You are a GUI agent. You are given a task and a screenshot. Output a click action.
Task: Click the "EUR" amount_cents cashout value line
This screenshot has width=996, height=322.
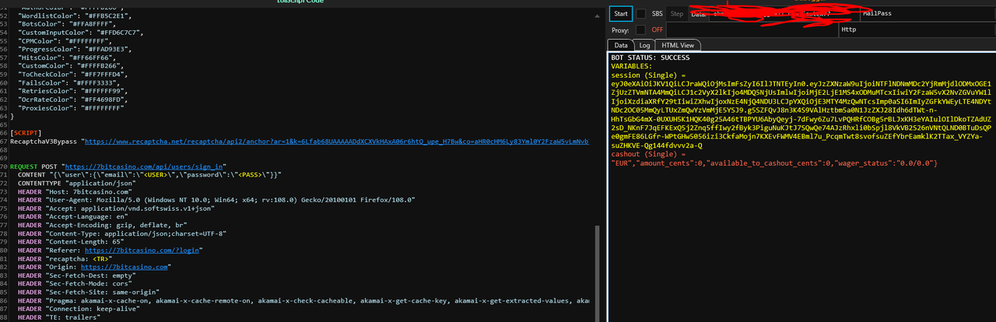click(x=775, y=163)
